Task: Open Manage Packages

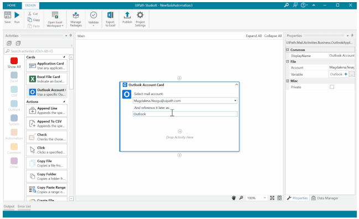Action: (x=76, y=19)
